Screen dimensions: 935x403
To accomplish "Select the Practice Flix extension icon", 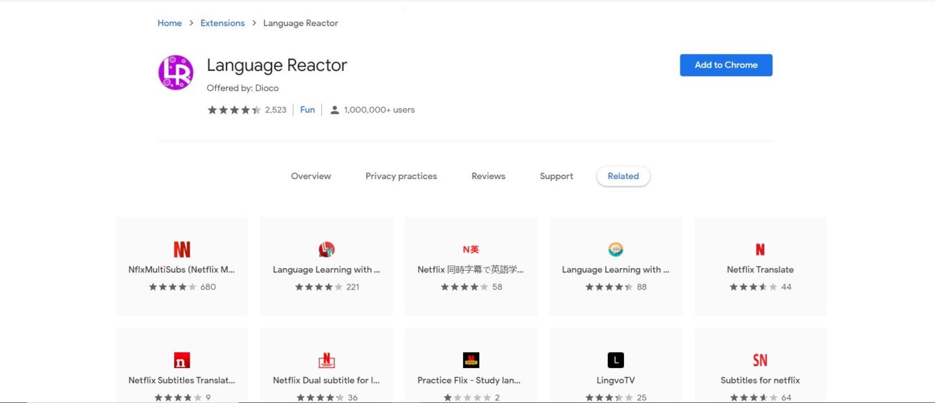I will [x=471, y=360].
